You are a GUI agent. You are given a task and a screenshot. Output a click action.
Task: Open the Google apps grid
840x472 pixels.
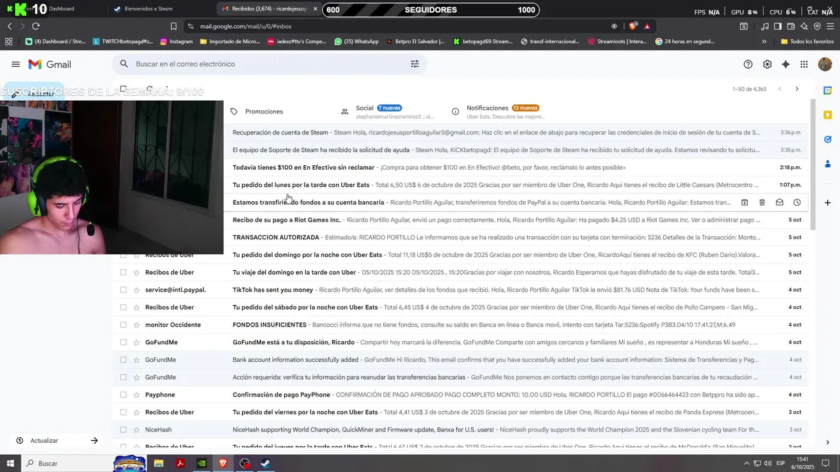tap(804, 64)
